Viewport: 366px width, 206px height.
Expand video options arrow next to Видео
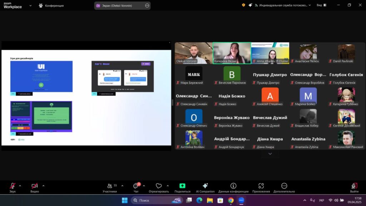click(x=43, y=186)
